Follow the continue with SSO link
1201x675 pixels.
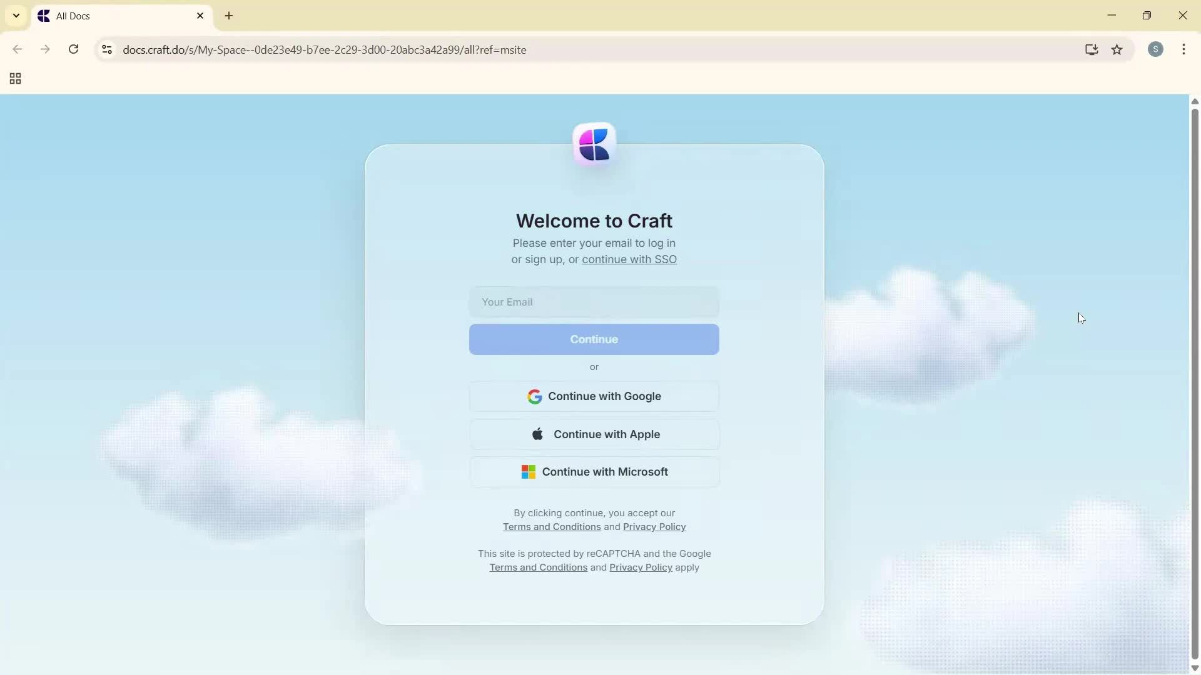tap(629, 259)
